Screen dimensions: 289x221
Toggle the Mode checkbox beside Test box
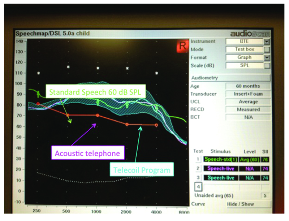pyautogui.click(x=267, y=49)
